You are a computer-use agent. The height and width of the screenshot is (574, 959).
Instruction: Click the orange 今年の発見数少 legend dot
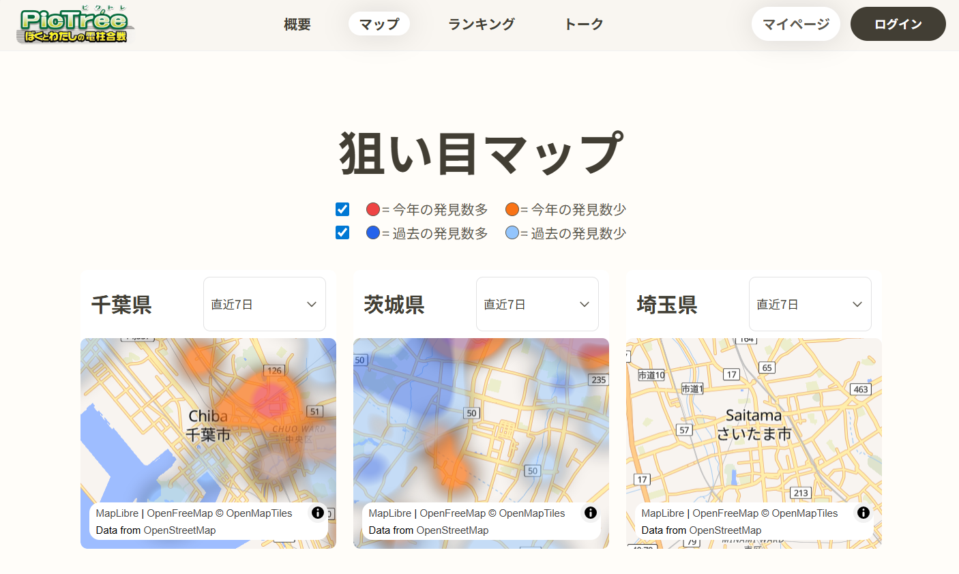[x=512, y=209]
